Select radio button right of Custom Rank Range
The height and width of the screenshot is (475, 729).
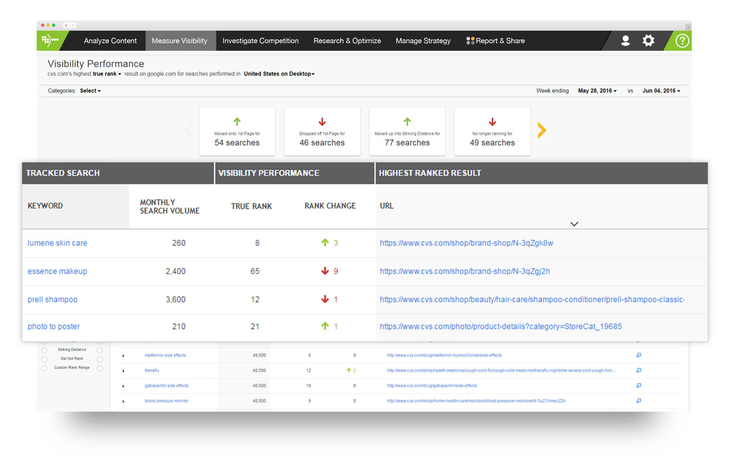tap(99, 368)
